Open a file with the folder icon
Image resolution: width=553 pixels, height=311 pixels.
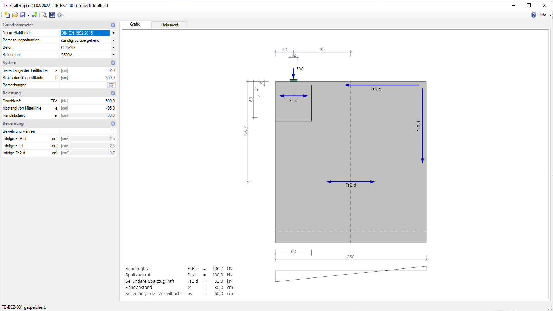(x=15, y=15)
